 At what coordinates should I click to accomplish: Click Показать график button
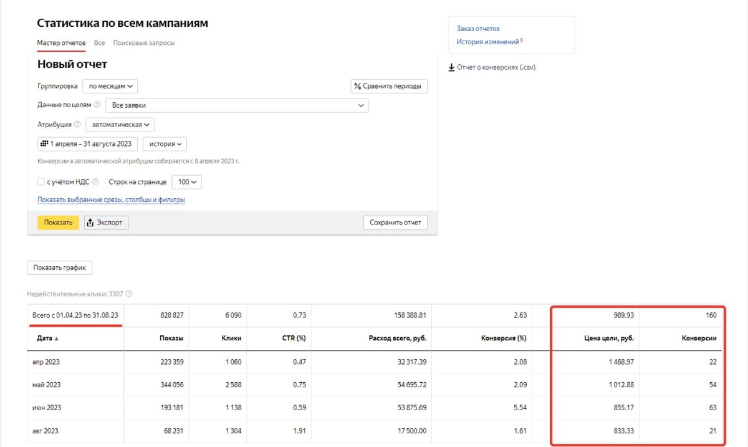click(x=60, y=267)
